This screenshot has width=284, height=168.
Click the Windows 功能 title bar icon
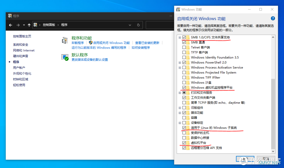pyautogui.click(x=178, y=9)
